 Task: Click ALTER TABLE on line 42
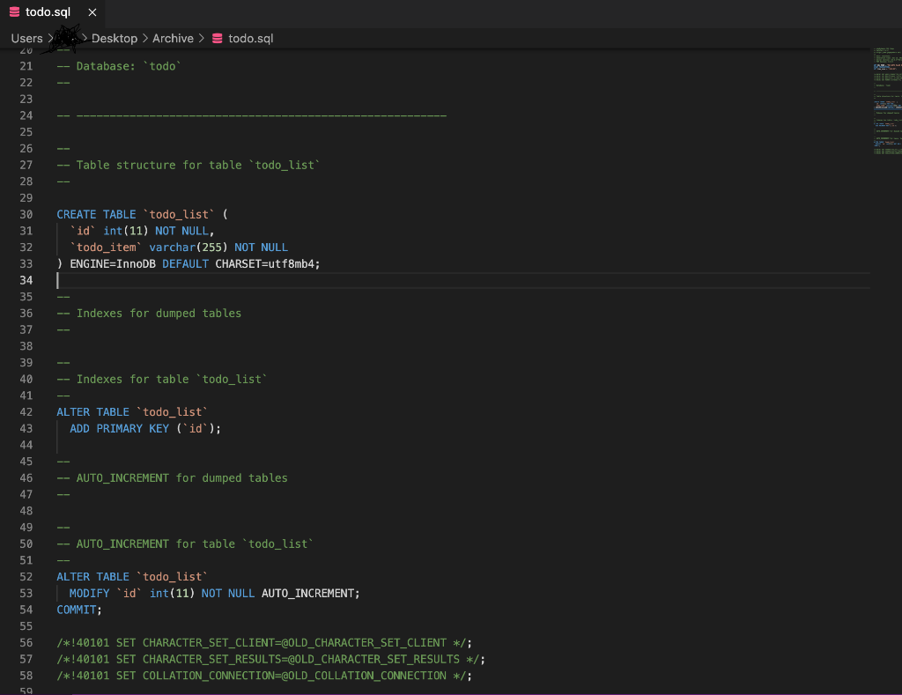click(92, 412)
